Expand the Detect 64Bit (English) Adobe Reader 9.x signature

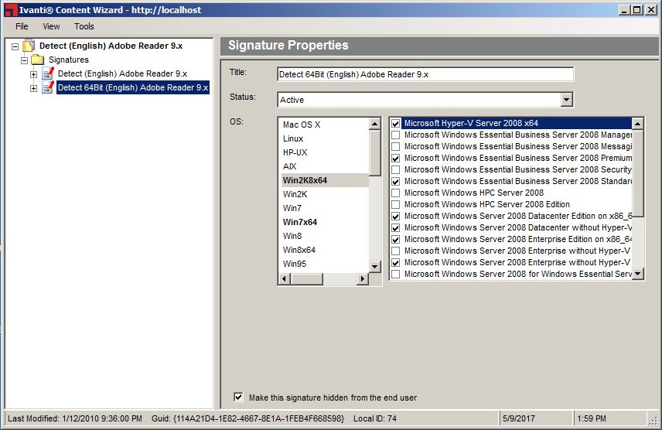[x=34, y=88]
